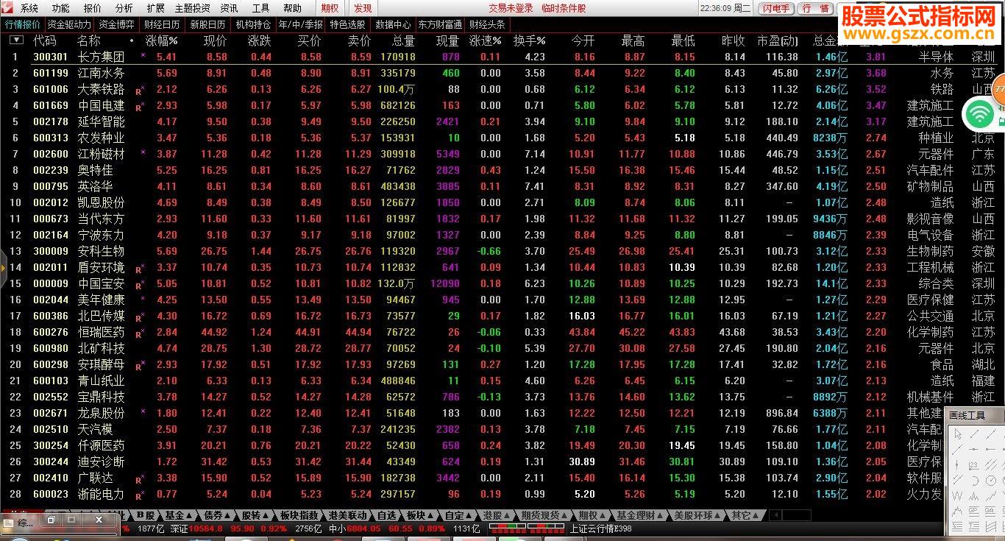Click the 深证 index value in status bar
The height and width of the screenshot is (541, 1005).
coord(206,528)
